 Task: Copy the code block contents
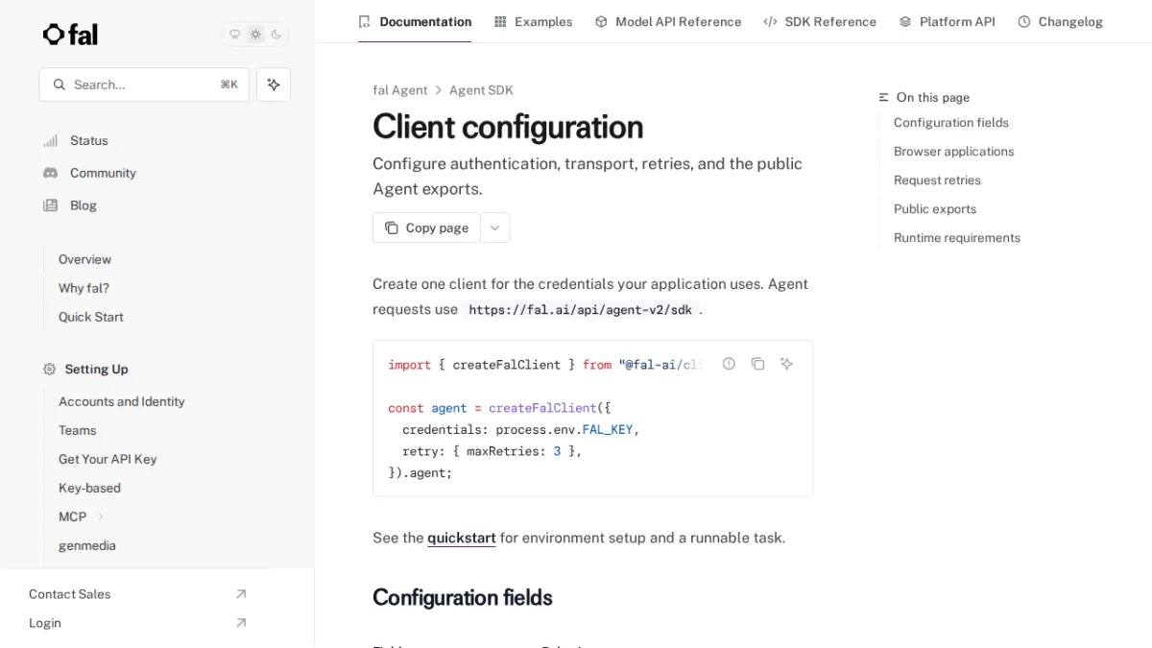pos(757,364)
